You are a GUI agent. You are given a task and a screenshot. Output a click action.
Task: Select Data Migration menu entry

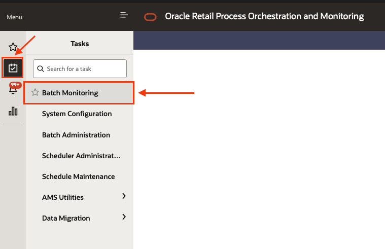pyautogui.click(x=66, y=218)
